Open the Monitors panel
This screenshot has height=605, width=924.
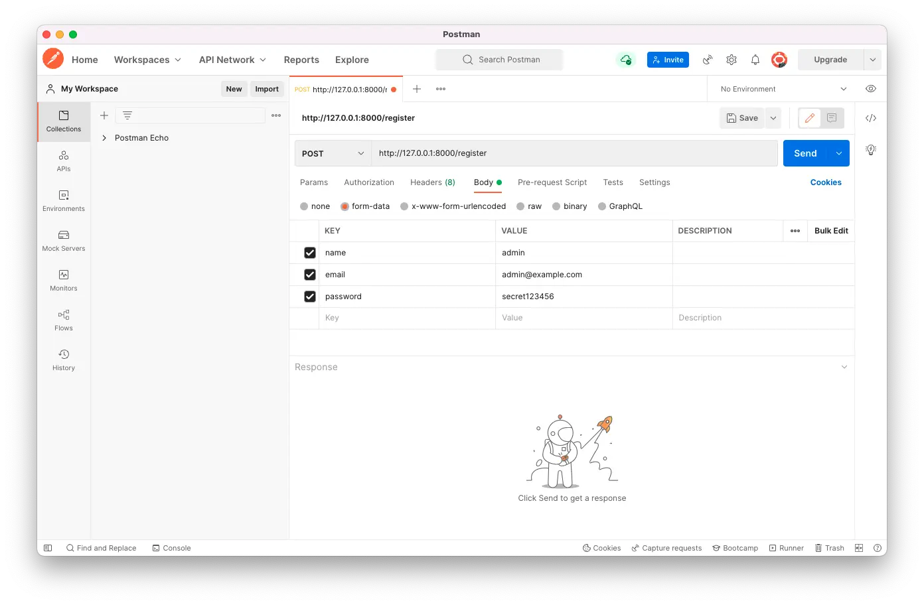[x=63, y=280]
